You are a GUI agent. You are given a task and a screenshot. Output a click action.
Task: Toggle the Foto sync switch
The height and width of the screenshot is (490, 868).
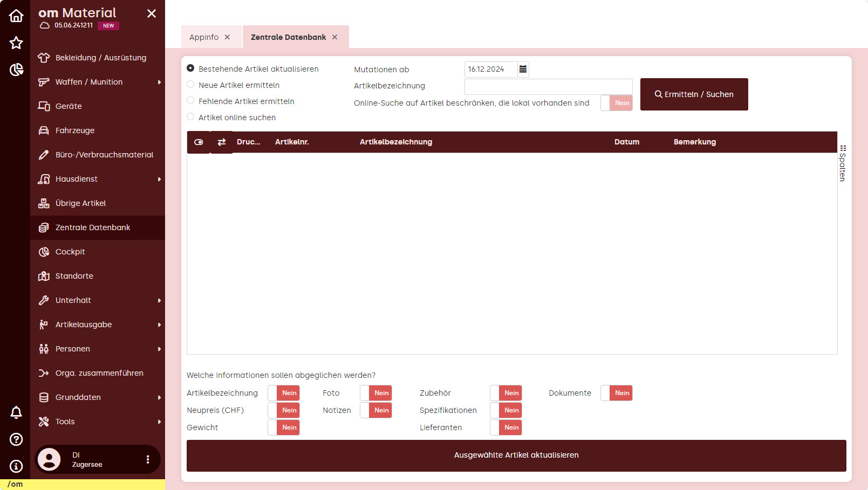376,393
